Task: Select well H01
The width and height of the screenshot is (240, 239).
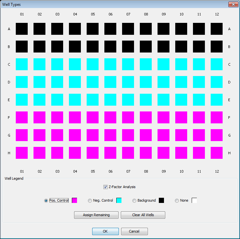Action: 22,153
